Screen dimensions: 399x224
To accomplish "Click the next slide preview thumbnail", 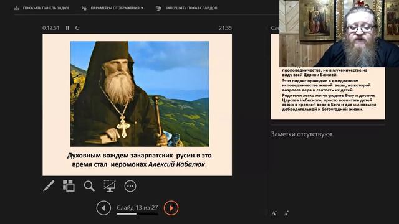I will [x=328, y=93].
